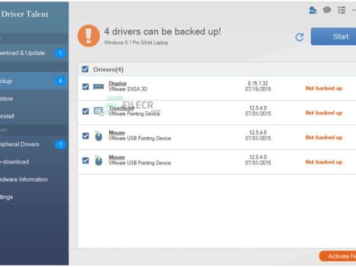Click the Touchpad driver name link

click(x=121, y=108)
